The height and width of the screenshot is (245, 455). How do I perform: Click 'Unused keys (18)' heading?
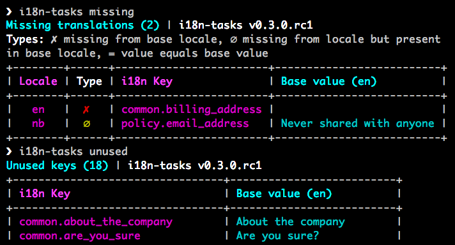[57, 166]
